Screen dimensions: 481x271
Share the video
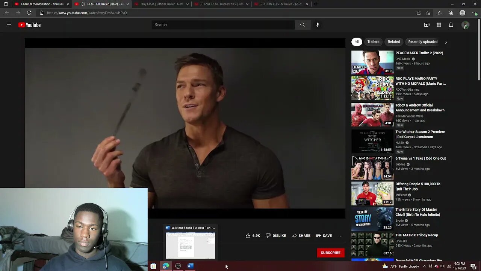[x=301, y=236]
